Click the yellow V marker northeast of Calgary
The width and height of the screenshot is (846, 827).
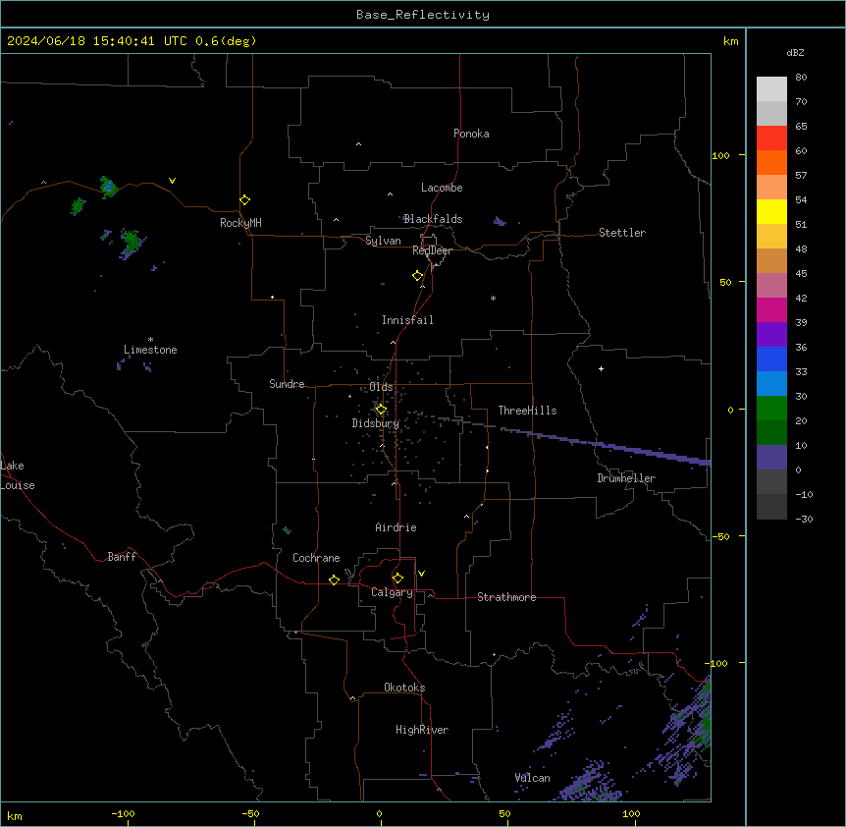pyautogui.click(x=421, y=574)
